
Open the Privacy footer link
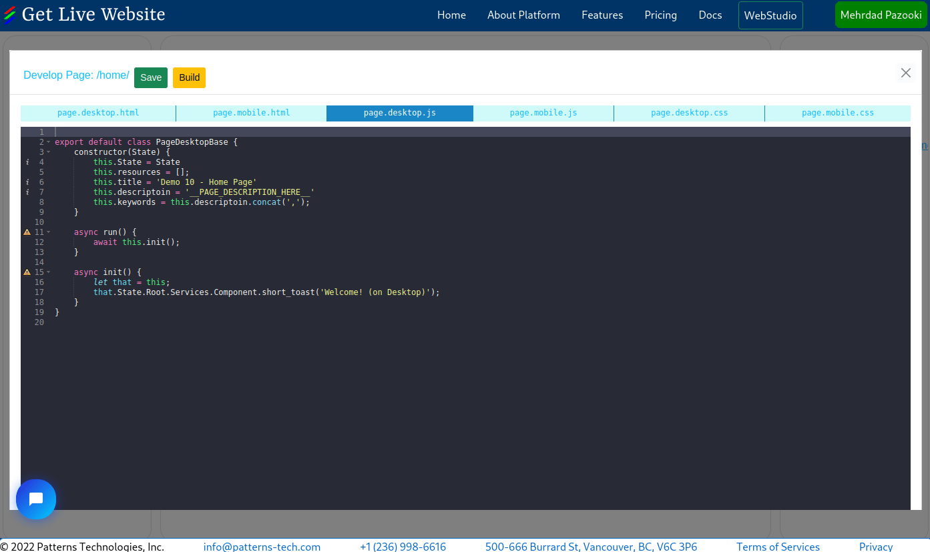[876, 547]
